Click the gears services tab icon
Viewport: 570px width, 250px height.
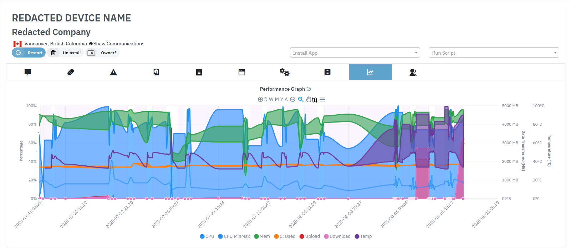[284, 72]
